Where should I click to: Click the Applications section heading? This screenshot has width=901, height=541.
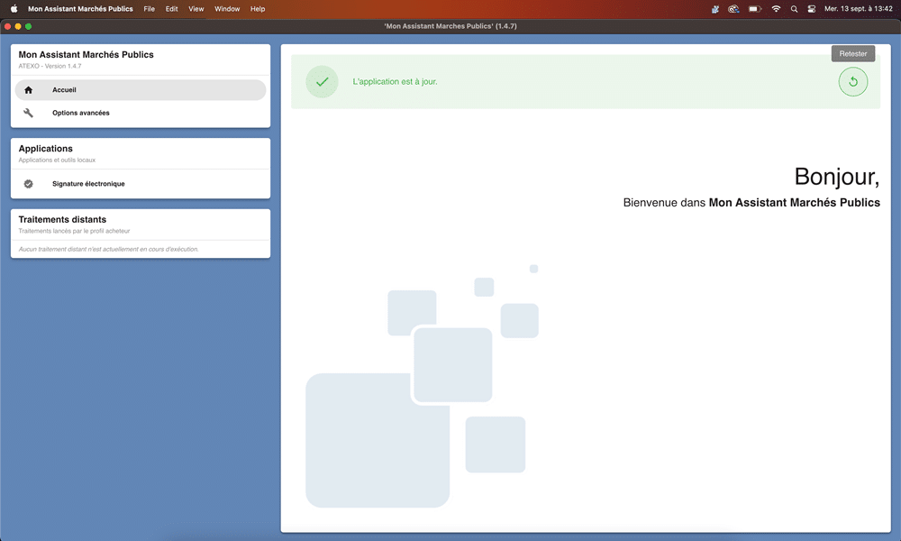45,149
